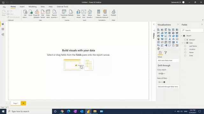204x114 pixels.
Task: Open the Format paint roller tab
Action: (x=165, y=53)
